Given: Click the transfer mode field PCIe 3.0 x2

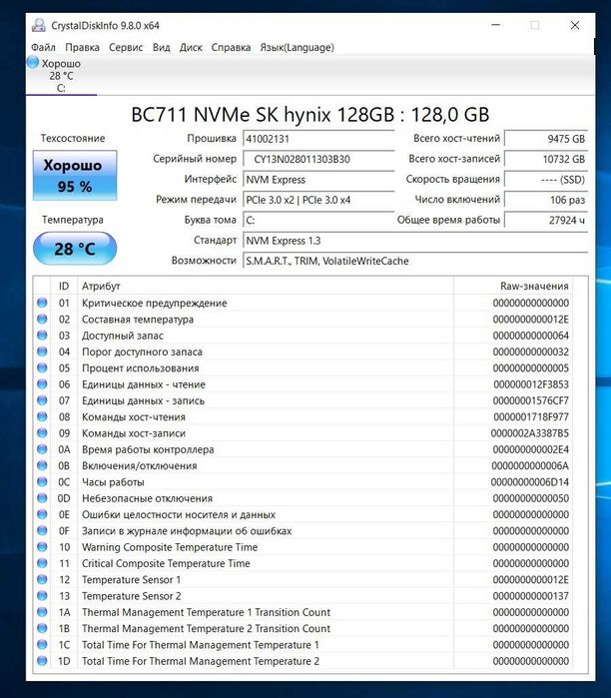Looking at the screenshot, I should (x=318, y=200).
